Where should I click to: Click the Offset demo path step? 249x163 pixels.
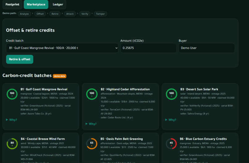click(x=40, y=14)
